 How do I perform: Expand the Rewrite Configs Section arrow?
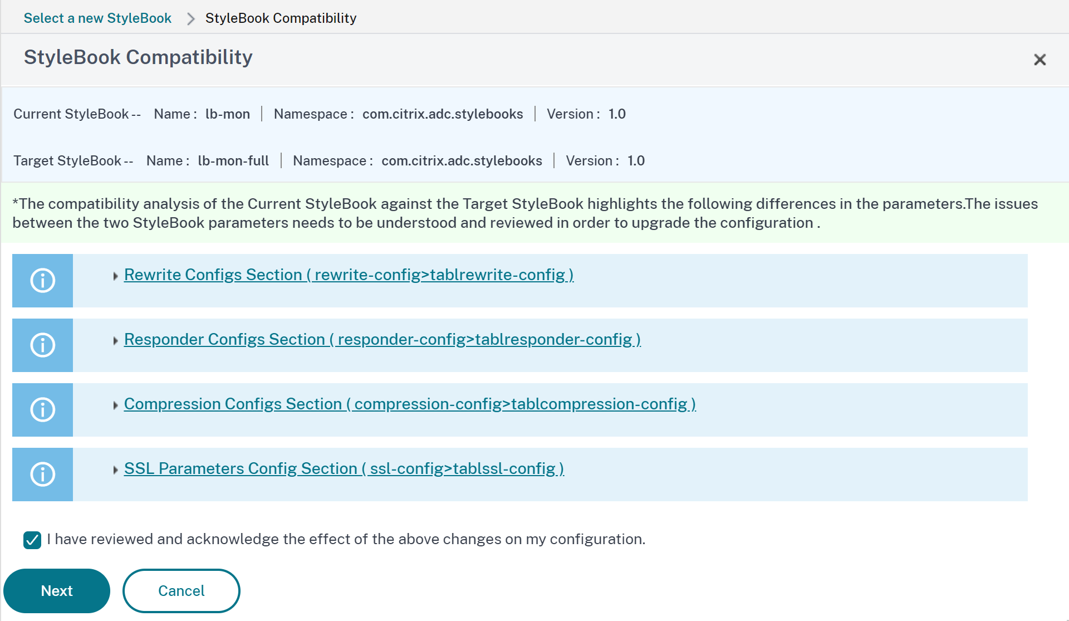(115, 276)
